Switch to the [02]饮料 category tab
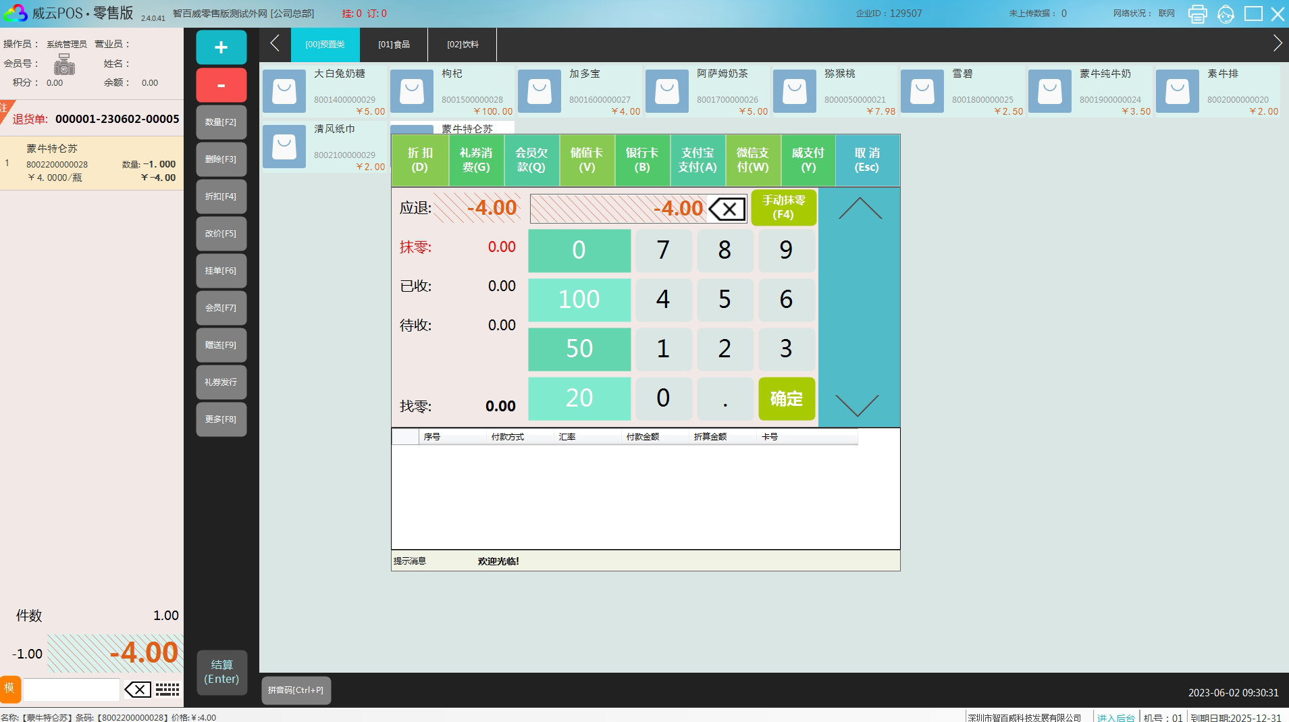 [463, 45]
